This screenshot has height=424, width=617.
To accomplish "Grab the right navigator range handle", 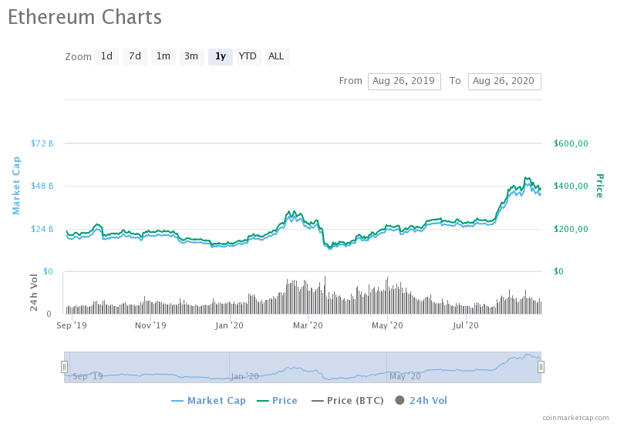I will [541, 367].
